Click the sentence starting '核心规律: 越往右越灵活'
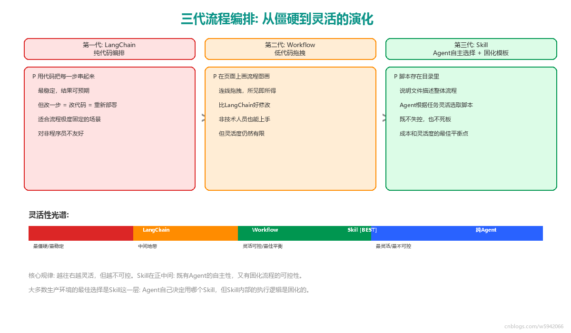The image size is (571, 333). 166,275
